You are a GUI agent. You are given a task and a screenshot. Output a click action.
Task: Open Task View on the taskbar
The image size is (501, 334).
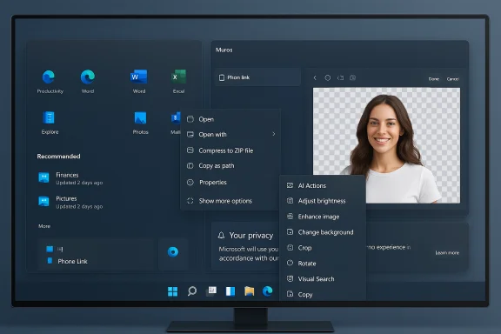pos(211,291)
